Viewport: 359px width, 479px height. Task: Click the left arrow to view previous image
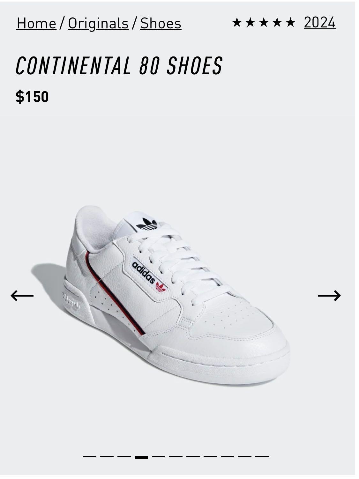click(22, 296)
